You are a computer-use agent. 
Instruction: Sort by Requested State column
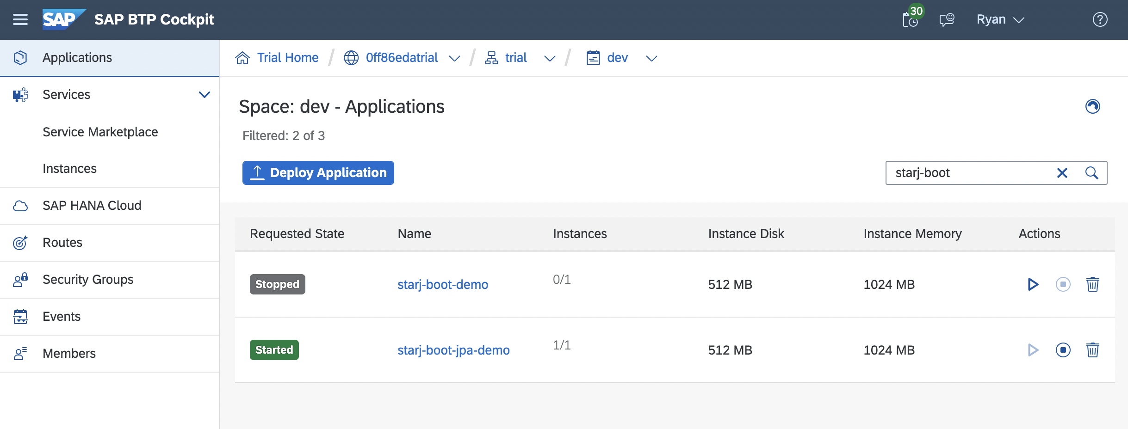point(297,234)
